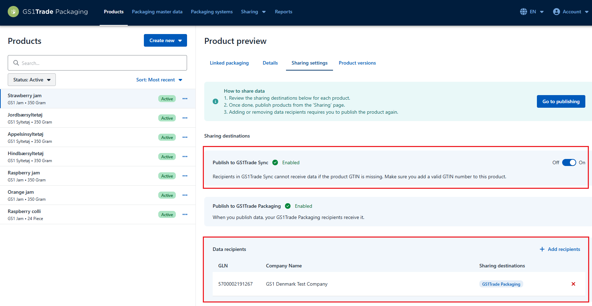Click the Active badge on Orange jam
Viewport: 592px width, 306px height.
coord(167,195)
